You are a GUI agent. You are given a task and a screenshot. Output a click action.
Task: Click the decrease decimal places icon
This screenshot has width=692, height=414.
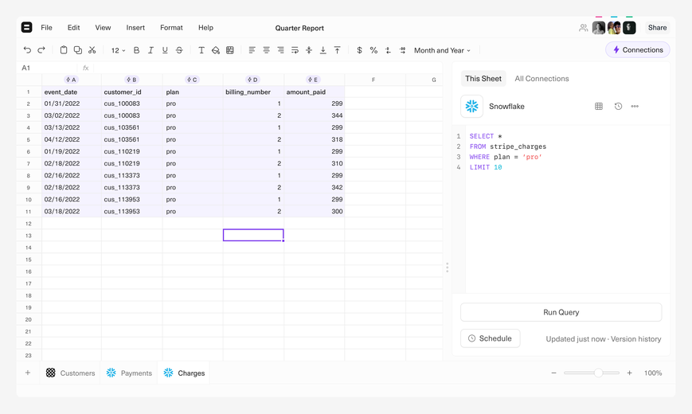[x=388, y=50]
